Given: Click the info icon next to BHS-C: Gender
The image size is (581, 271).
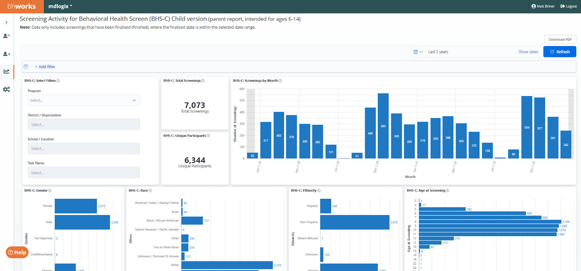Looking at the screenshot, I should click(x=50, y=190).
